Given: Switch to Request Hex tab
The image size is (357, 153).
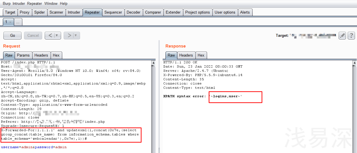Looking at the screenshot, I should tap(56, 55).
